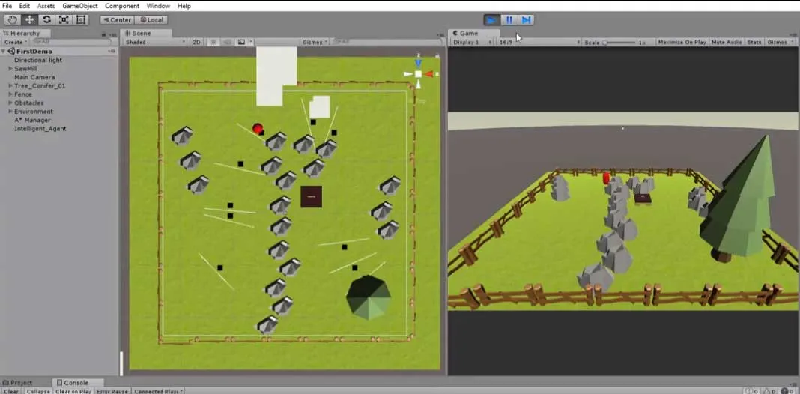This screenshot has height=394, width=800.
Task: Toggle 2D mode in Scene view
Action: [x=196, y=43]
